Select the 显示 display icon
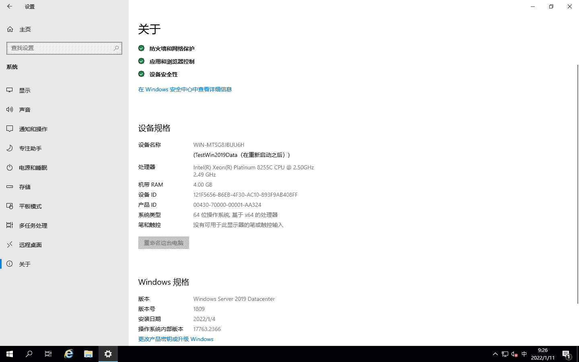 click(x=10, y=90)
